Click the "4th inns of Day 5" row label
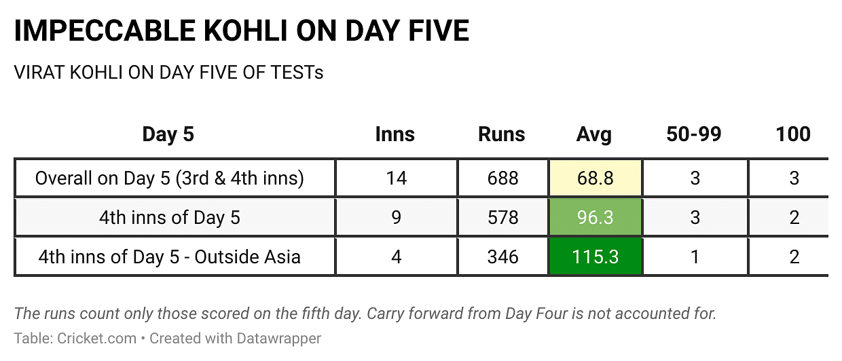Screen dimensions: 842x361 pyautogui.click(x=169, y=218)
